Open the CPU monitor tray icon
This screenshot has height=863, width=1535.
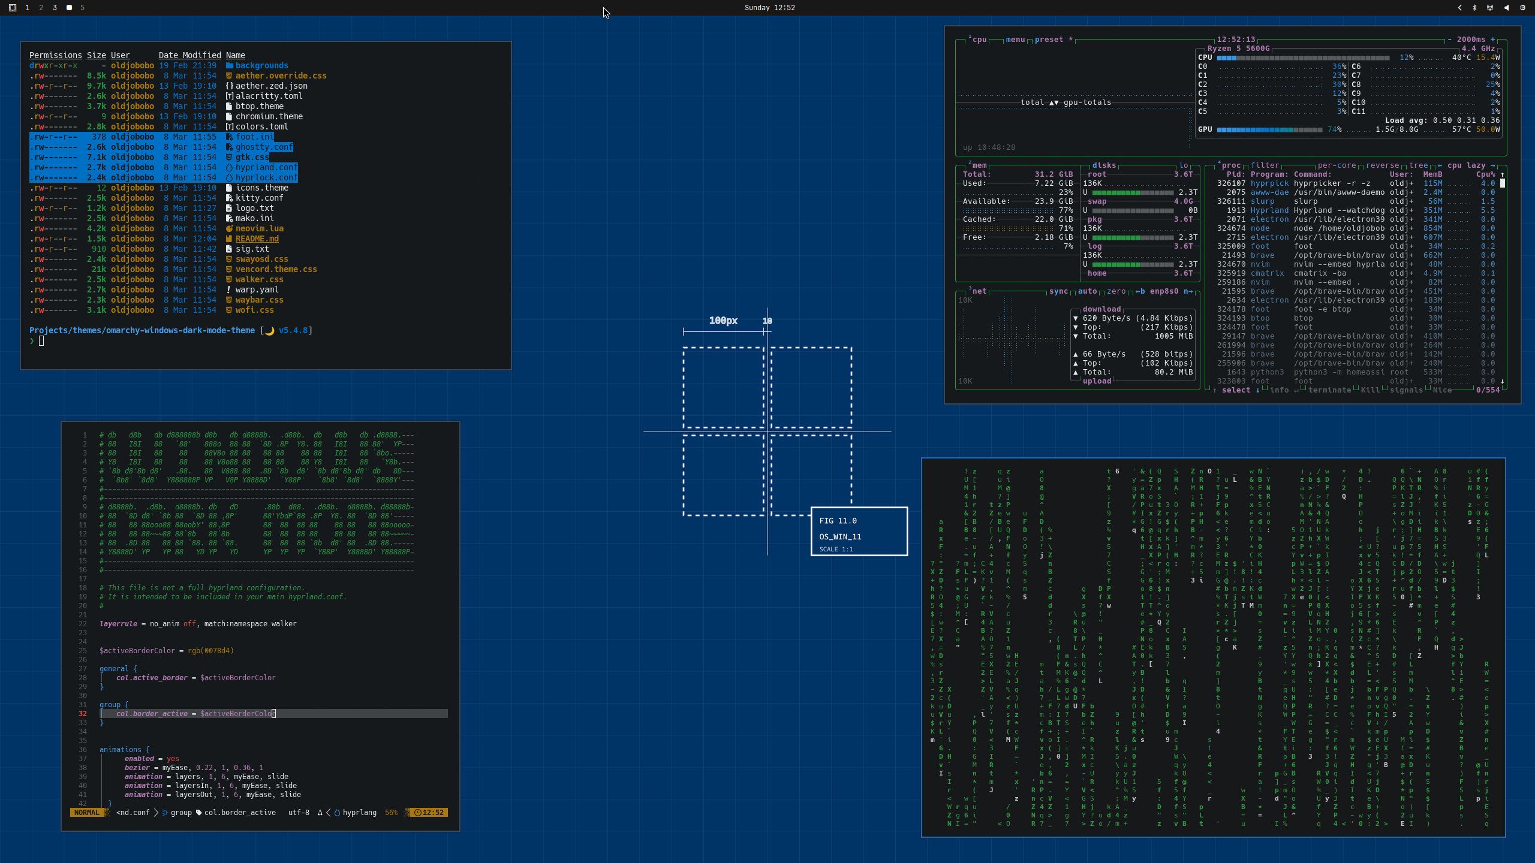[1522, 8]
